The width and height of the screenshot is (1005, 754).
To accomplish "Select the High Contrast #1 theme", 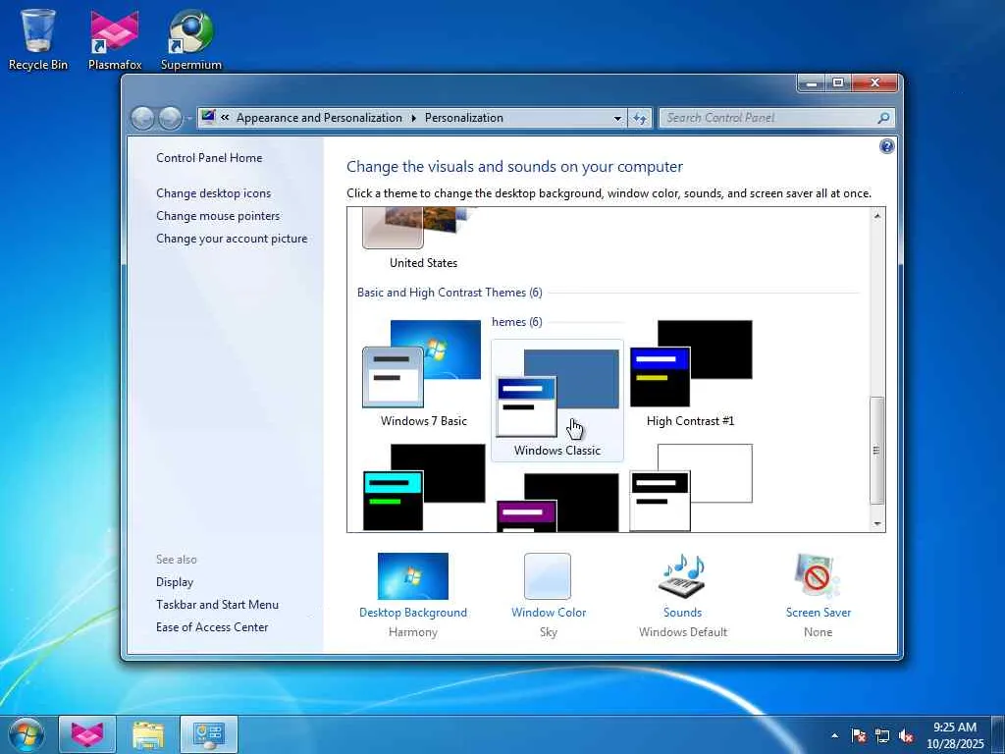I will click(690, 374).
